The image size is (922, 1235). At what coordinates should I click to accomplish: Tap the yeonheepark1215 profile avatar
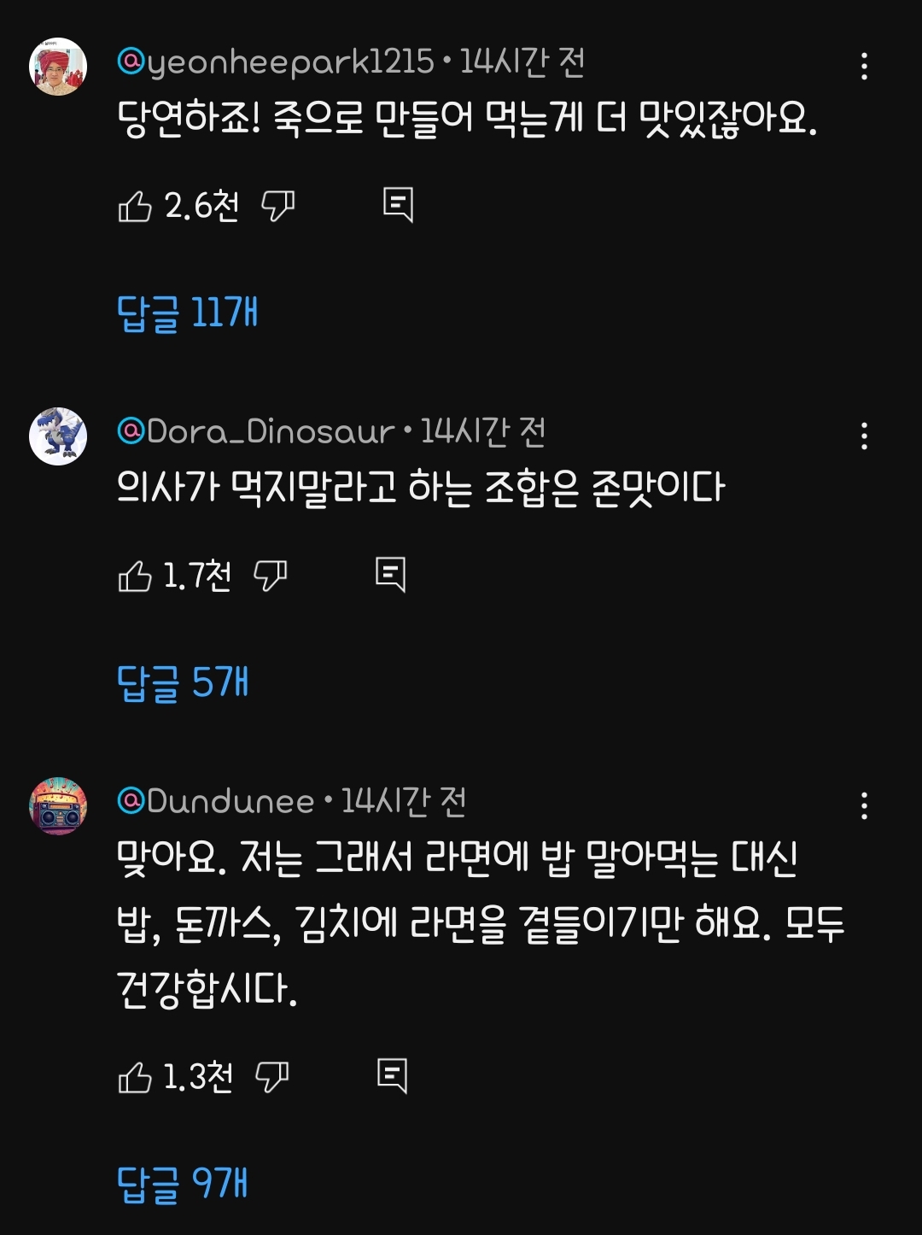[x=58, y=66]
